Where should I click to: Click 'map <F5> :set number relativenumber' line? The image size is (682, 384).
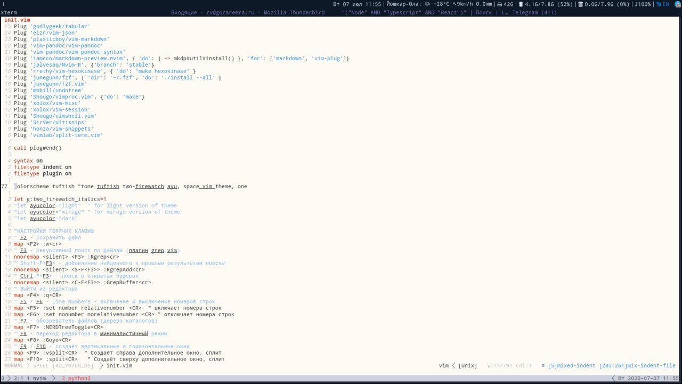coord(118,308)
